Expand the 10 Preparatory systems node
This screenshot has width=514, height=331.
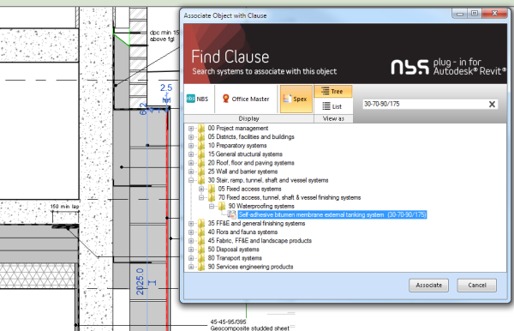click(x=191, y=146)
